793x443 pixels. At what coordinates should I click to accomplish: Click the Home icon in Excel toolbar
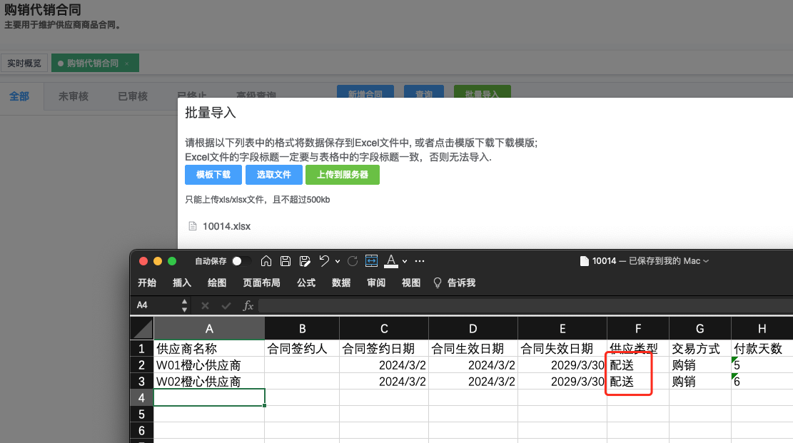266,261
